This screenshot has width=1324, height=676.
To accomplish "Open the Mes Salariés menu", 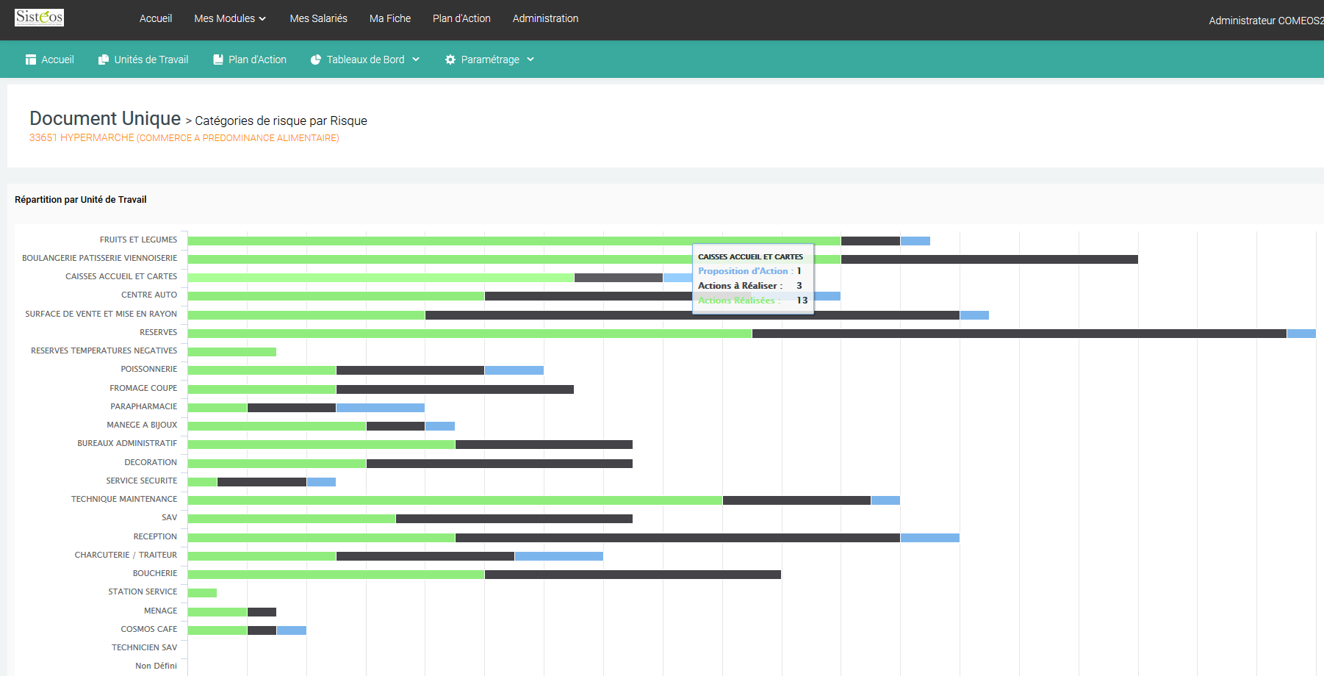I will coord(319,18).
